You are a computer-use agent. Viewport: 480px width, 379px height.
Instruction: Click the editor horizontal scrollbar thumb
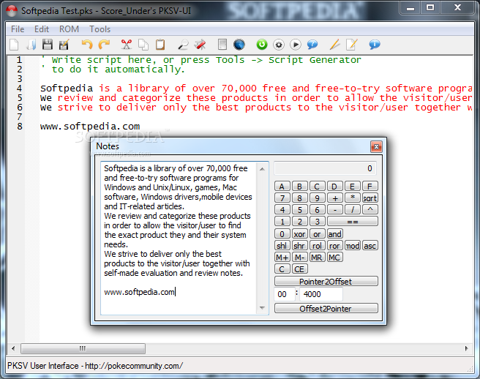[83, 348]
